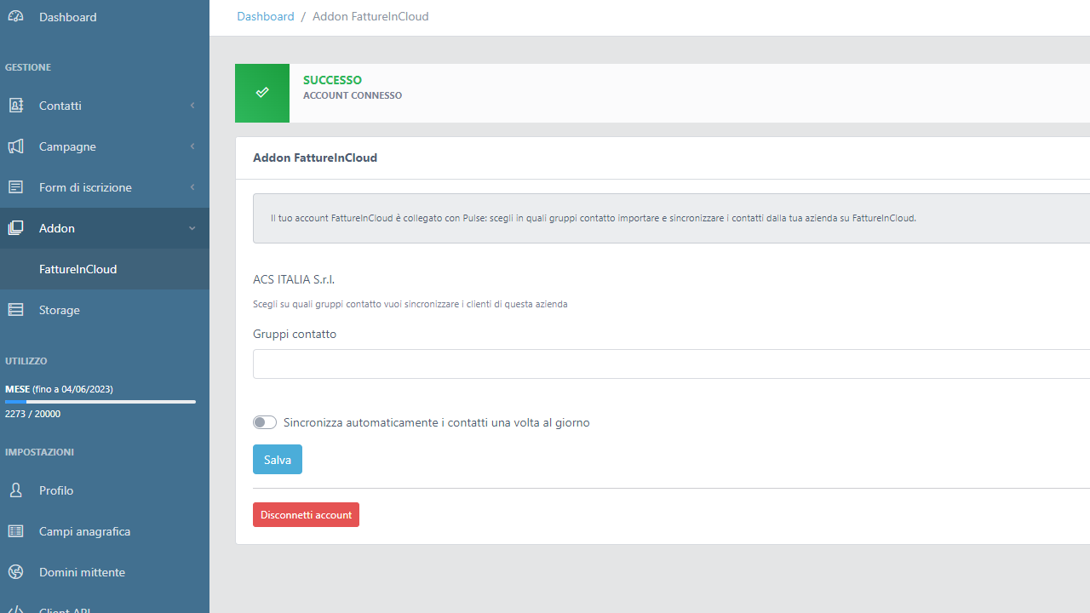Click the Addon FattureInCloud panel heading

315,158
